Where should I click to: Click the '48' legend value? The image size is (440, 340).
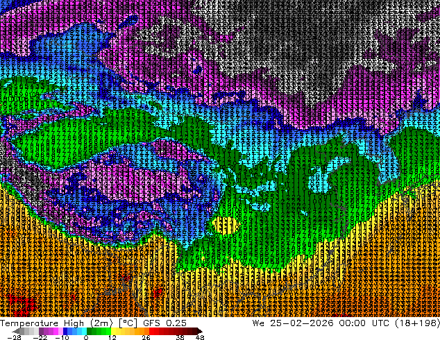(x=200, y=337)
